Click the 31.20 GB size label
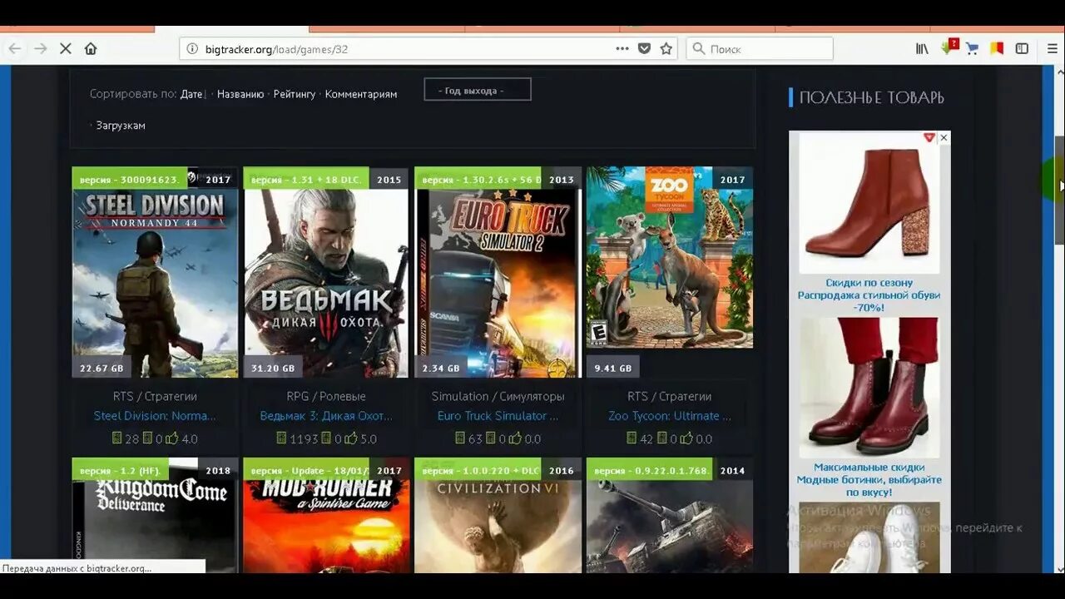This screenshot has width=1065, height=599. coord(273,368)
